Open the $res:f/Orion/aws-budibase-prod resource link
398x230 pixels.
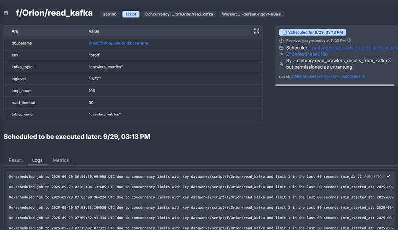(x=119, y=43)
